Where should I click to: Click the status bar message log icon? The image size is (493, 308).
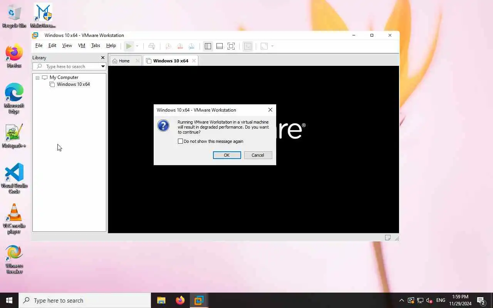pos(388,238)
